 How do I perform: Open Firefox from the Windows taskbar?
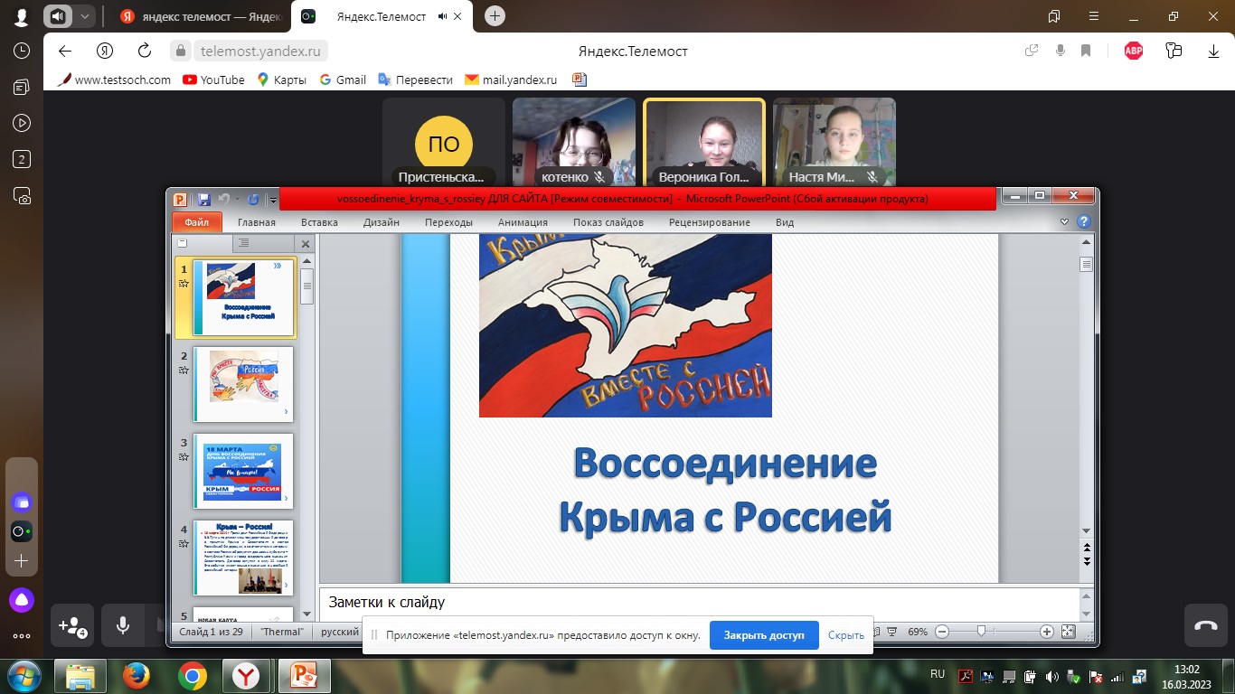(x=136, y=676)
